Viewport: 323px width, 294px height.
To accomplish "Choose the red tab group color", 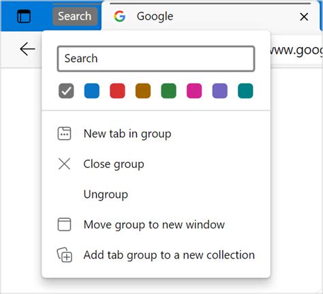I will [x=117, y=91].
